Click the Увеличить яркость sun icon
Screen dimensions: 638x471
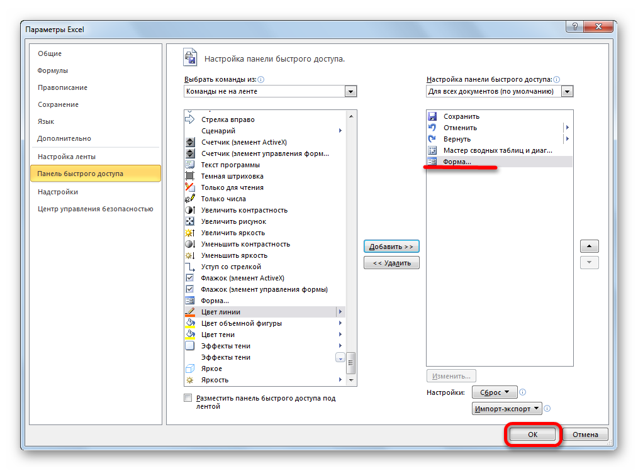coord(189,233)
